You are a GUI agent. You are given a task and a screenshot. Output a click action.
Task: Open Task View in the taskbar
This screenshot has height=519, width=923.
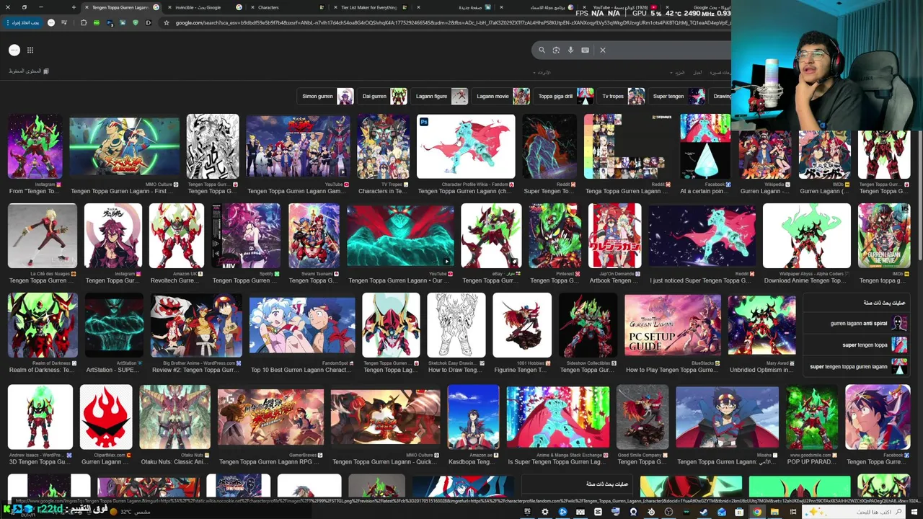(x=793, y=512)
